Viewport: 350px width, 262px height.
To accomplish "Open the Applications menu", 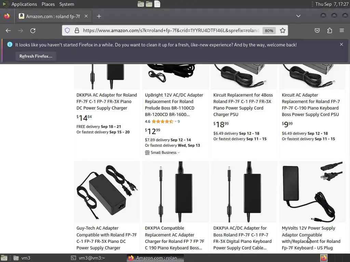I will 24,4.
